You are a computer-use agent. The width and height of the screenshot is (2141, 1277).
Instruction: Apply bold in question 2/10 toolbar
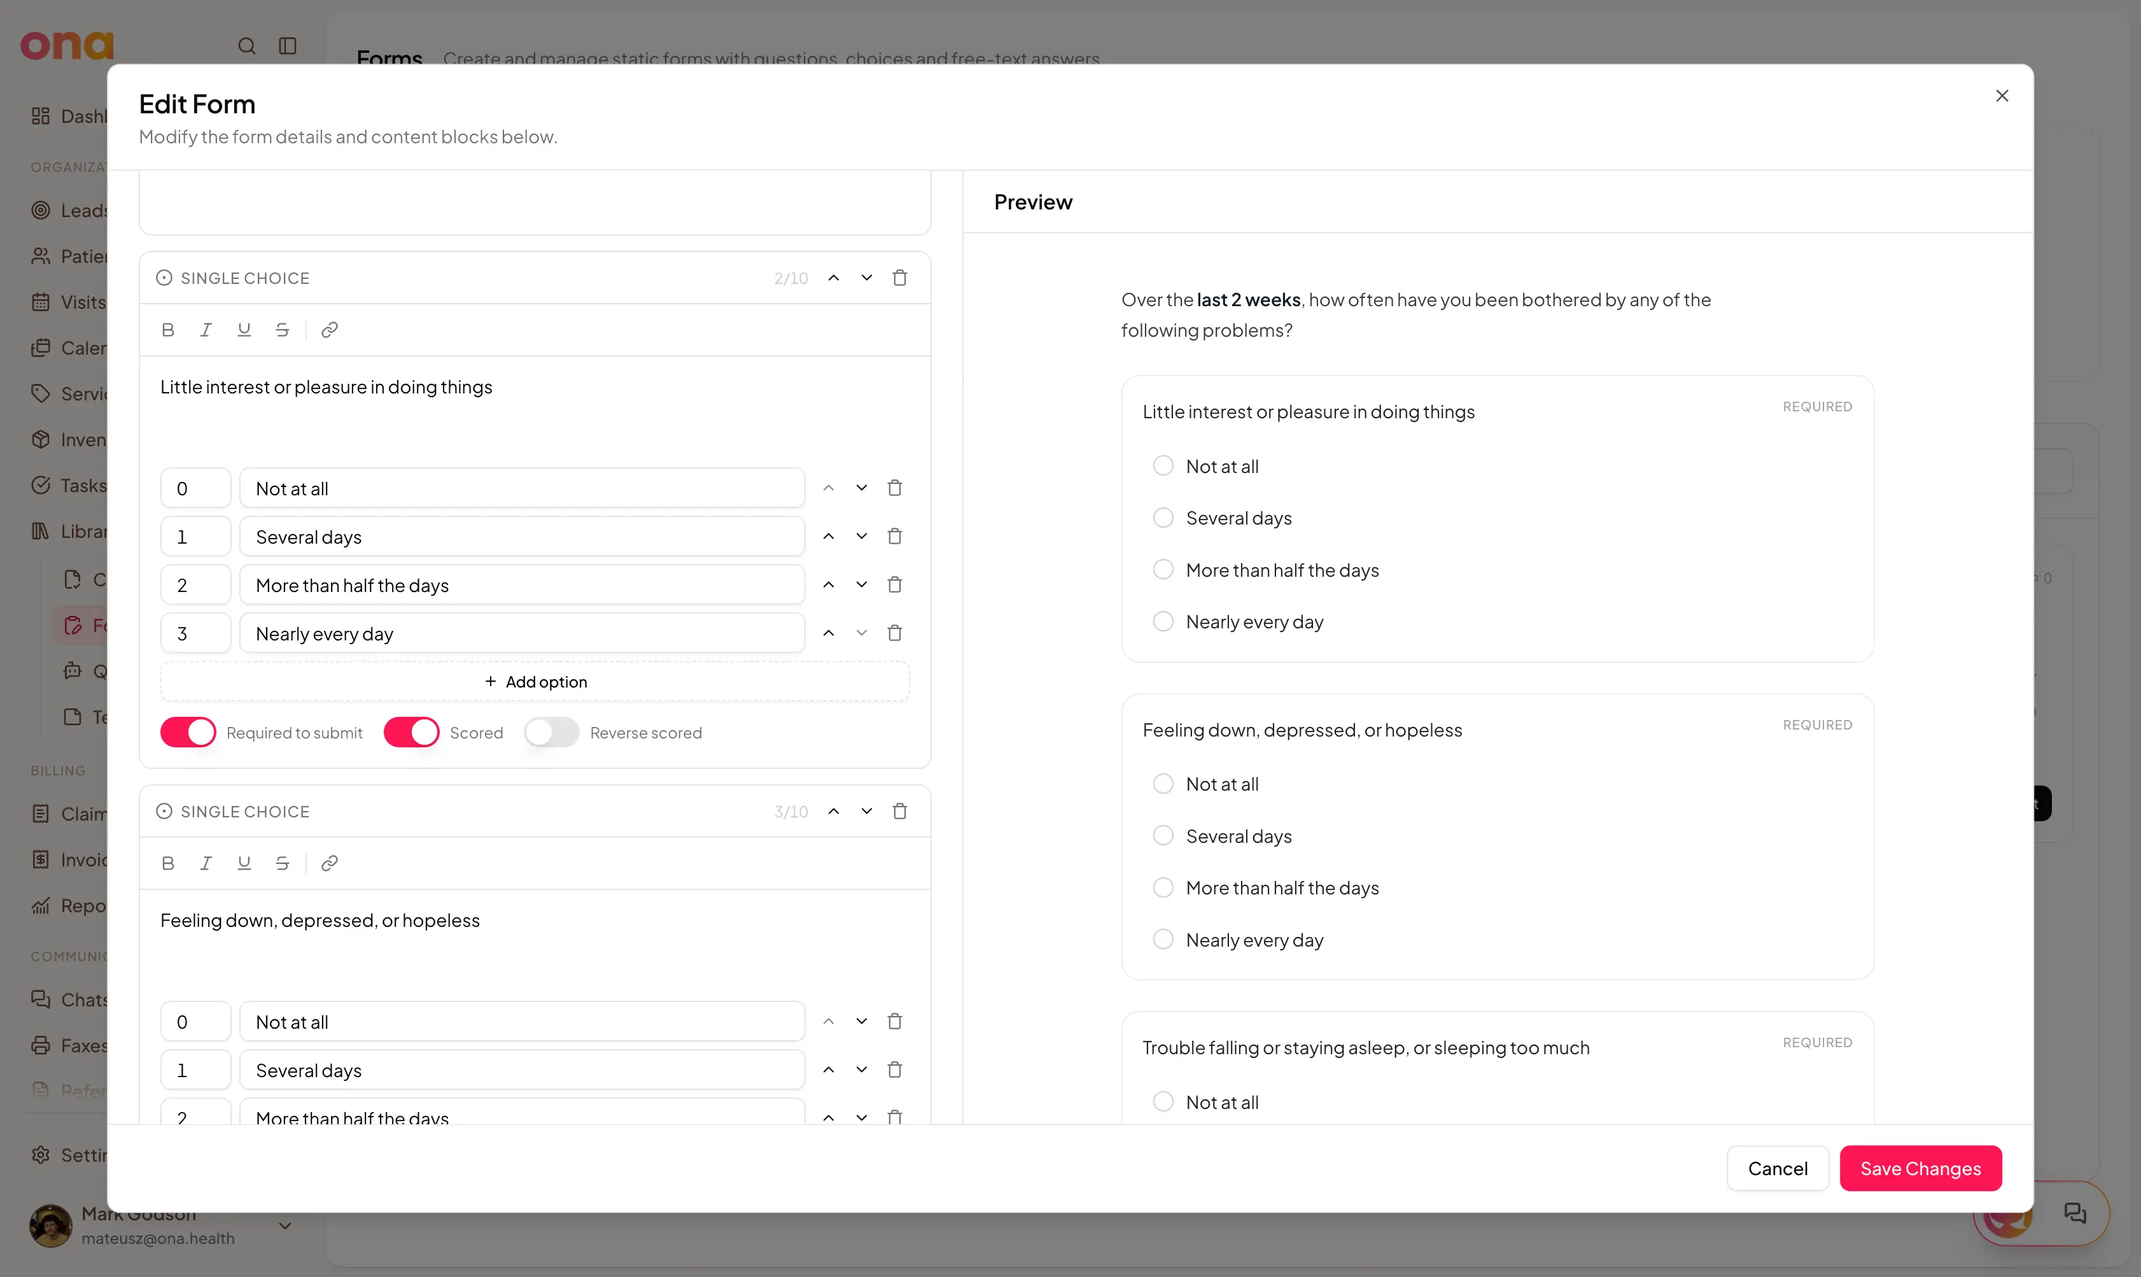pos(168,330)
